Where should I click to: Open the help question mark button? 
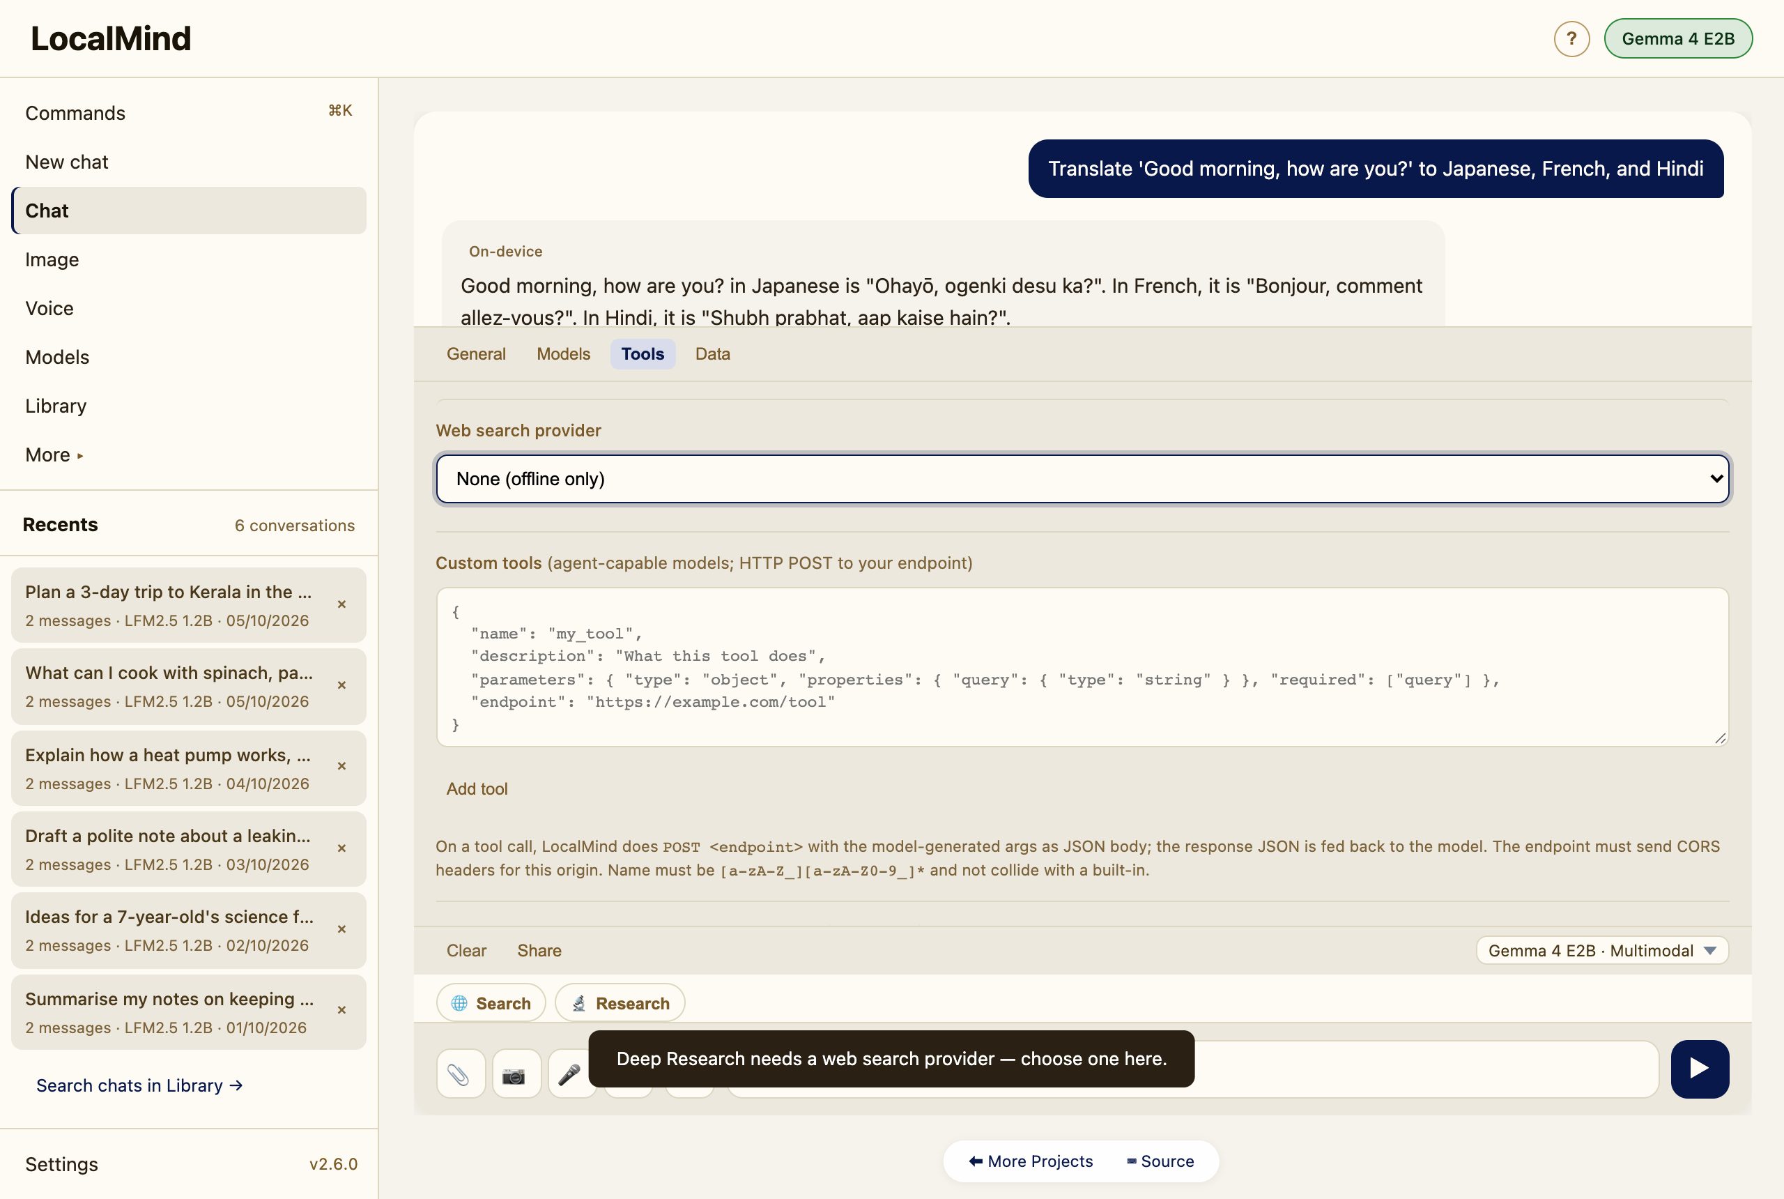[x=1571, y=39]
